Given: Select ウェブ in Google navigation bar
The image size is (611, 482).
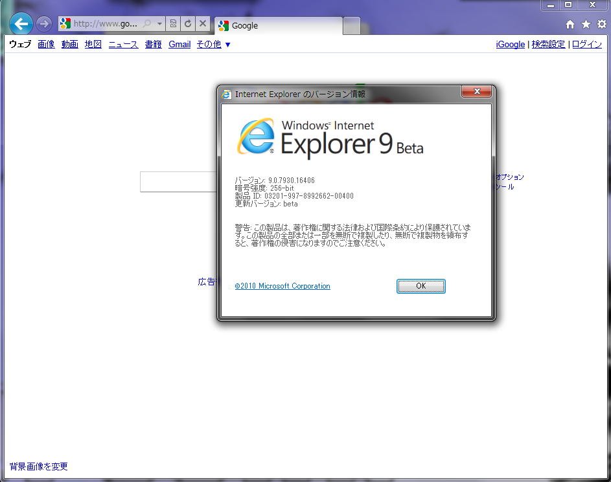Looking at the screenshot, I should pyautogui.click(x=20, y=45).
